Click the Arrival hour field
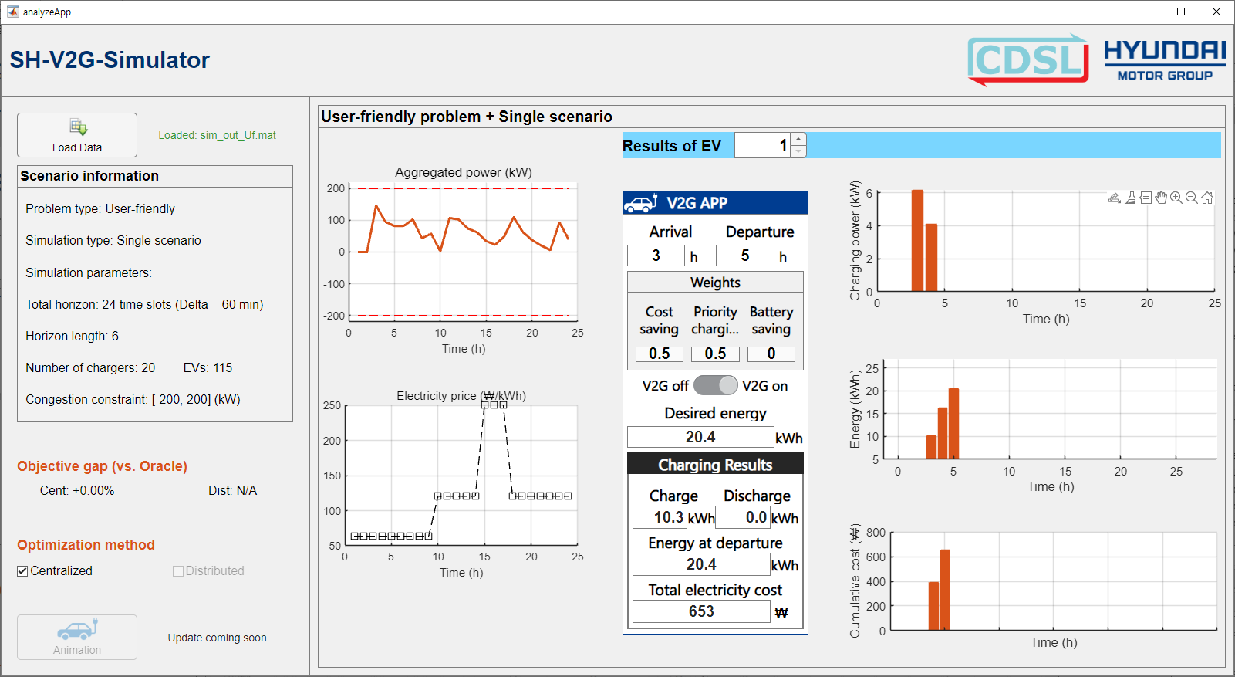 coord(656,256)
